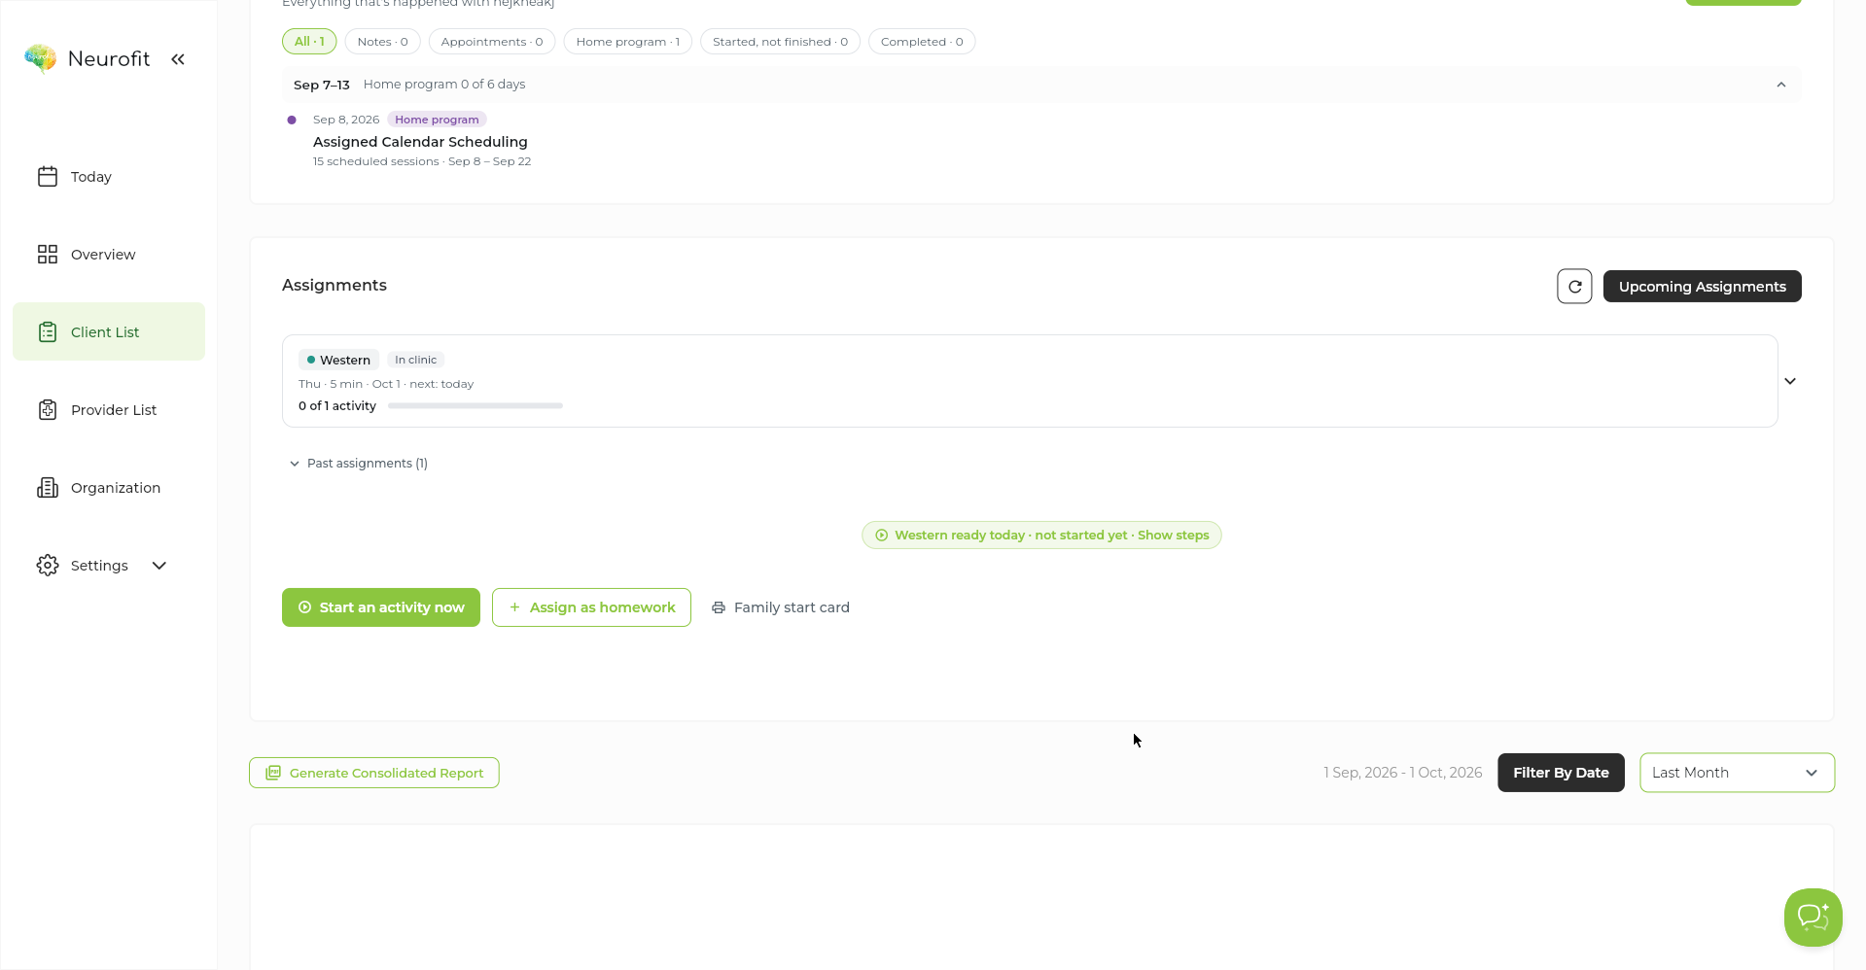This screenshot has height=970, width=1866.
Task: Click the plus icon in Assign as homework
Action: pyautogui.click(x=514, y=607)
